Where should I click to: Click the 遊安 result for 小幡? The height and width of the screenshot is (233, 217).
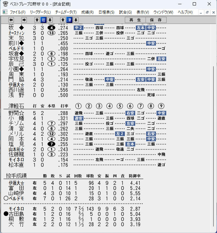click(78, 118)
